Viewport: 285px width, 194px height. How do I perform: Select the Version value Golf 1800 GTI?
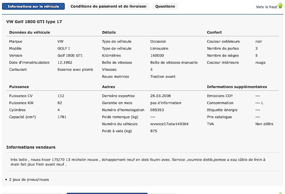click(x=70, y=56)
